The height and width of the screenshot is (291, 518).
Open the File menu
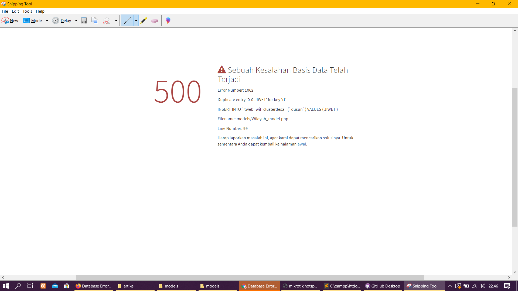5,11
